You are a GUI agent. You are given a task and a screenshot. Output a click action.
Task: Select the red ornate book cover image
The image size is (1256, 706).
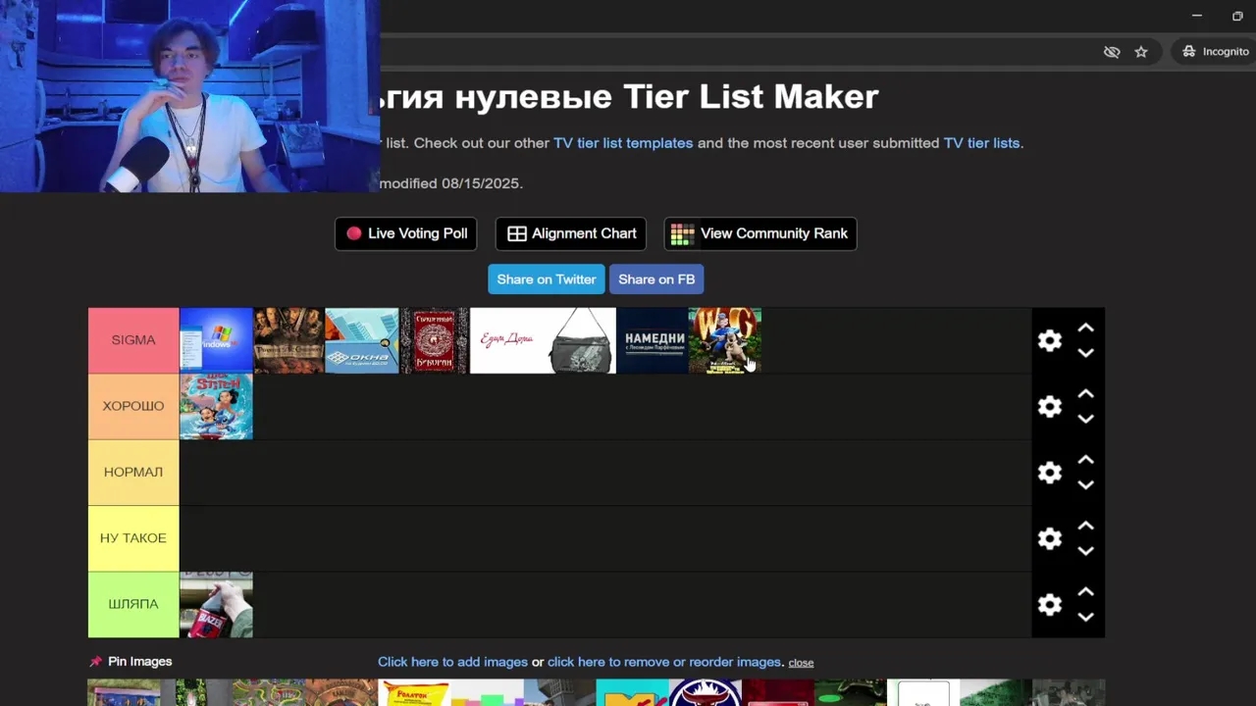(x=435, y=340)
